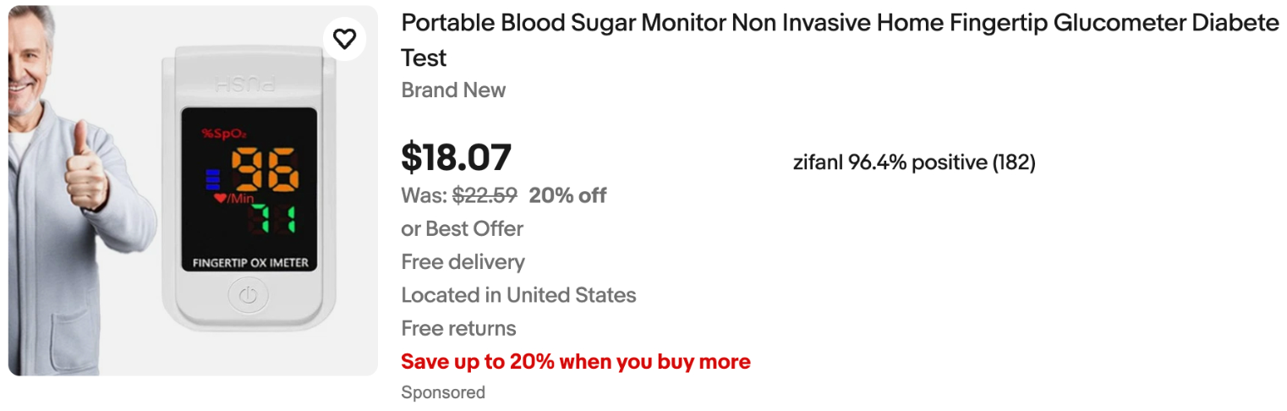Click the seller info zifanl 96.4% positive
This screenshot has width=1287, height=411.
click(913, 162)
